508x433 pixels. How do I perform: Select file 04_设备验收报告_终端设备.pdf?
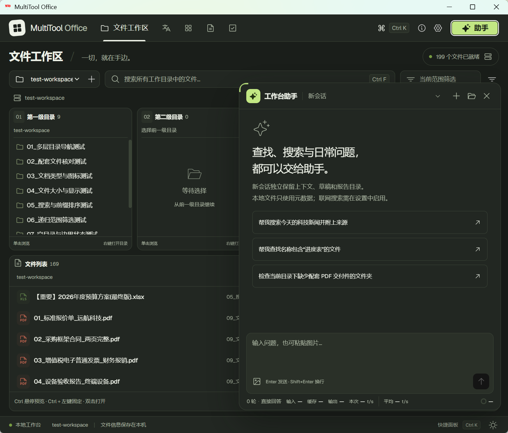tap(124, 382)
